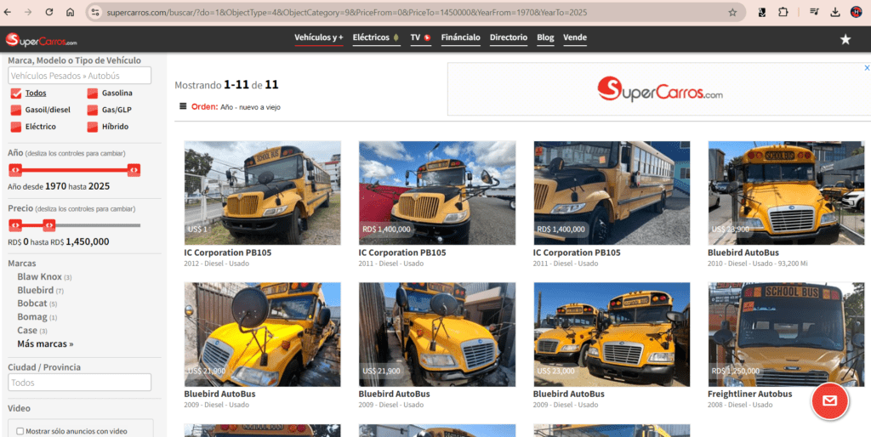Open the media control icon in the browser toolbar

(x=814, y=12)
